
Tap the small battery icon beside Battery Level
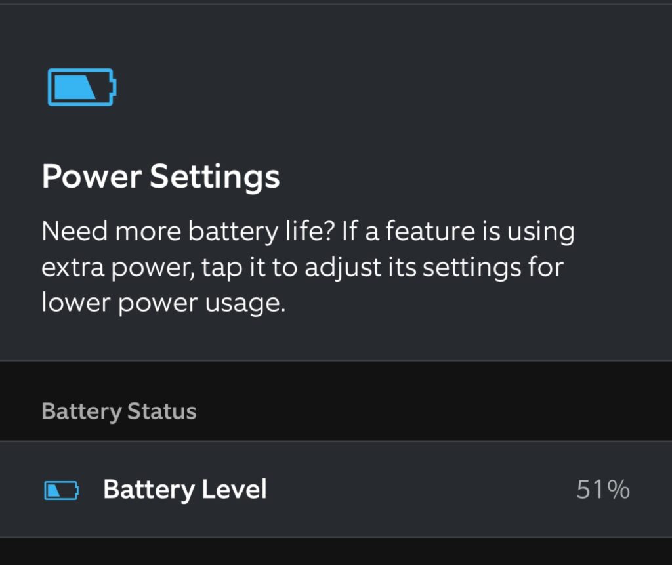tap(61, 490)
